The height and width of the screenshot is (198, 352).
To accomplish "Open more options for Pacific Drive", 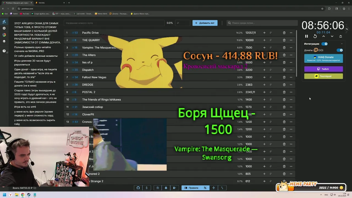I will click(291, 33).
